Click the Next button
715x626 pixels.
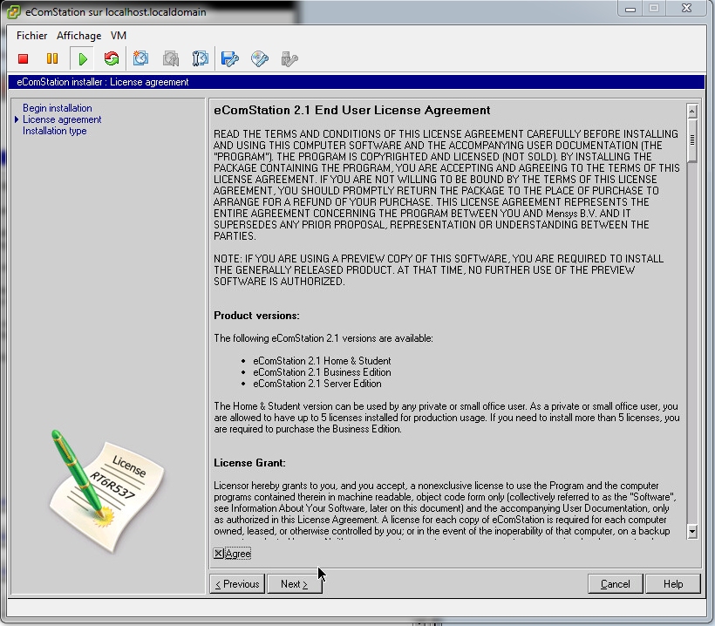(x=294, y=584)
